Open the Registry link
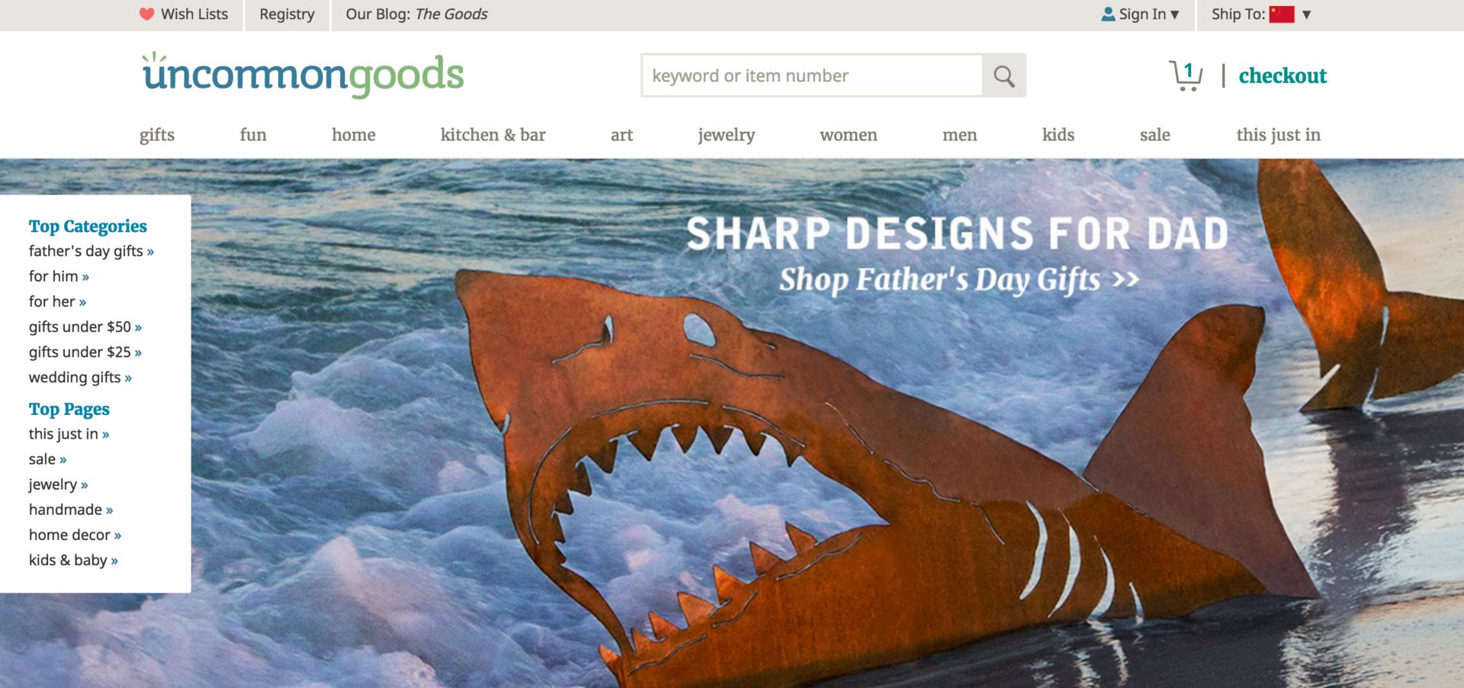 [287, 14]
